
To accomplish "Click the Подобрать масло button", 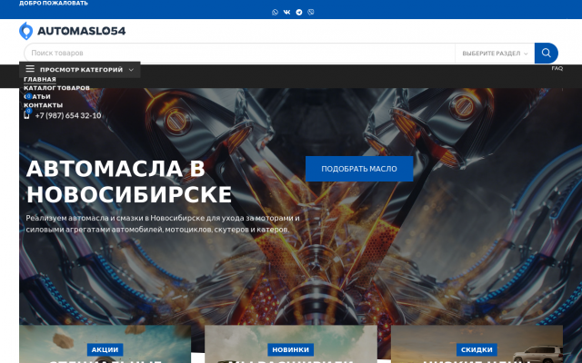I will click(359, 169).
